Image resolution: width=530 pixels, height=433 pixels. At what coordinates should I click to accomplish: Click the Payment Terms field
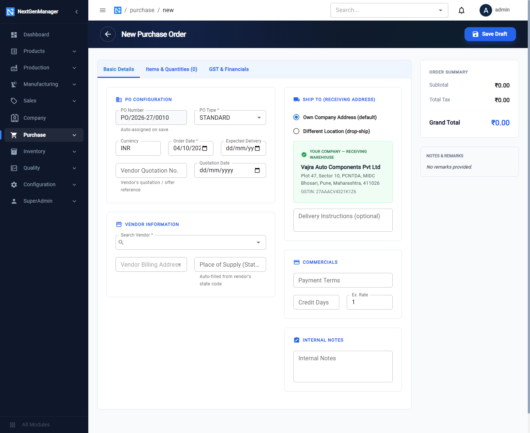343,280
